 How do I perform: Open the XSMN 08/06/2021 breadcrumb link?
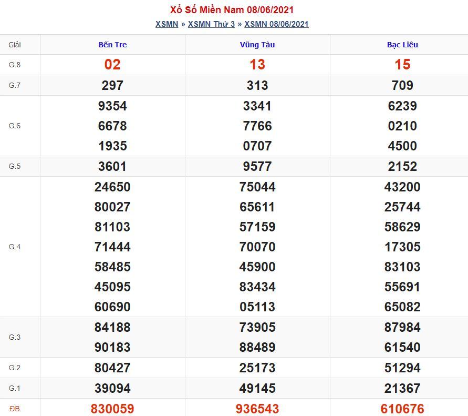point(276,24)
